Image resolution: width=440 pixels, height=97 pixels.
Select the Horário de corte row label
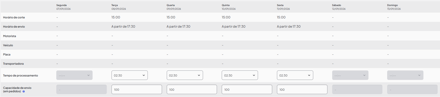coord(14,17)
